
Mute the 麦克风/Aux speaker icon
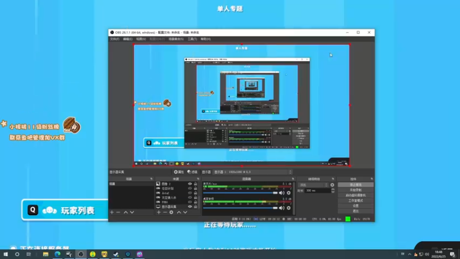(x=282, y=193)
